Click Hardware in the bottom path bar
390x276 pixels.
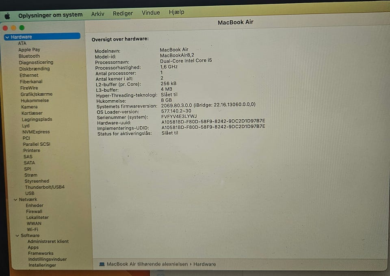tap(204, 264)
